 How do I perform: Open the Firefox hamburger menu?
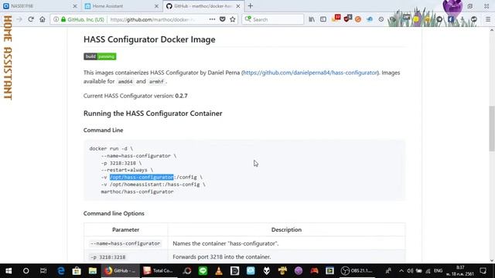point(488,19)
